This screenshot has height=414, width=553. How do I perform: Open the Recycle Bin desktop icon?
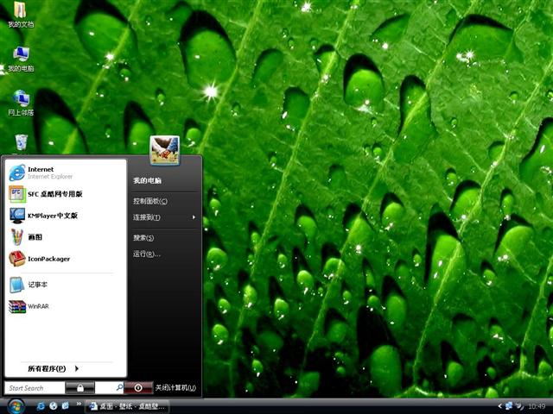coord(21,142)
